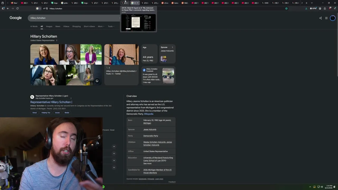Select the Videos search tab

[x=66, y=26]
